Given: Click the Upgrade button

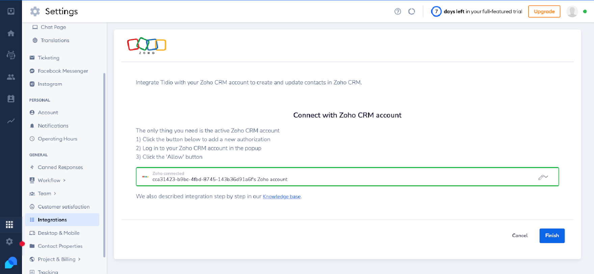Looking at the screenshot, I should click(x=544, y=11).
